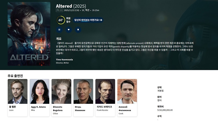Open the Altered movie poster

coord(29,34)
